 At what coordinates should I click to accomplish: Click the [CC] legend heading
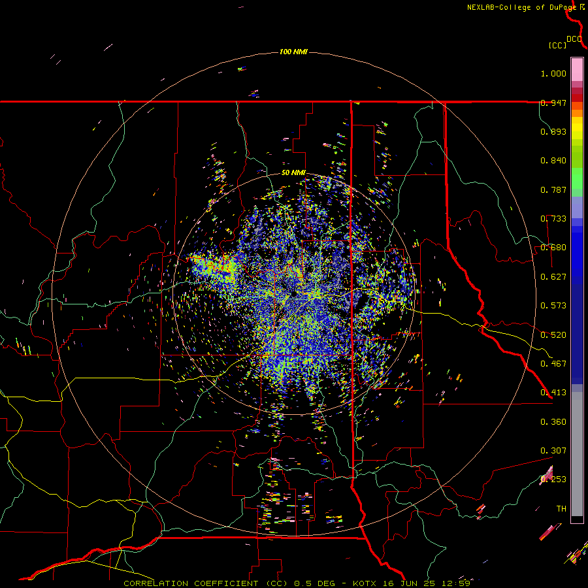pos(557,45)
